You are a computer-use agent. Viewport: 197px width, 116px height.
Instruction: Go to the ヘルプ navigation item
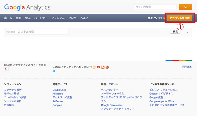84,18
